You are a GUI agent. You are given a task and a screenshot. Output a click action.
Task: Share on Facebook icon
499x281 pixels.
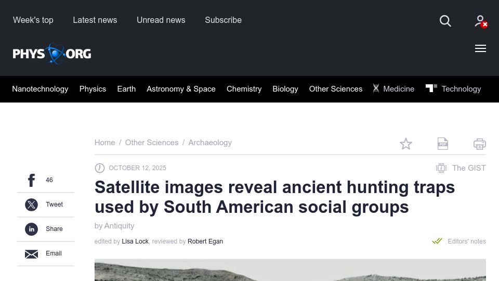[x=32, y=180]
